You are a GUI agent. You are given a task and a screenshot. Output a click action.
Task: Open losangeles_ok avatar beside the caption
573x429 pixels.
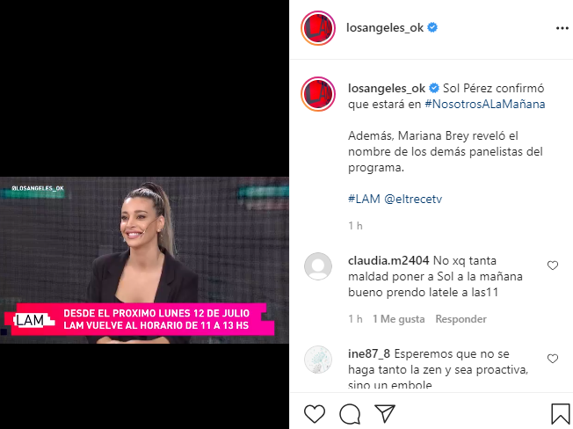(x=318, y=94)
